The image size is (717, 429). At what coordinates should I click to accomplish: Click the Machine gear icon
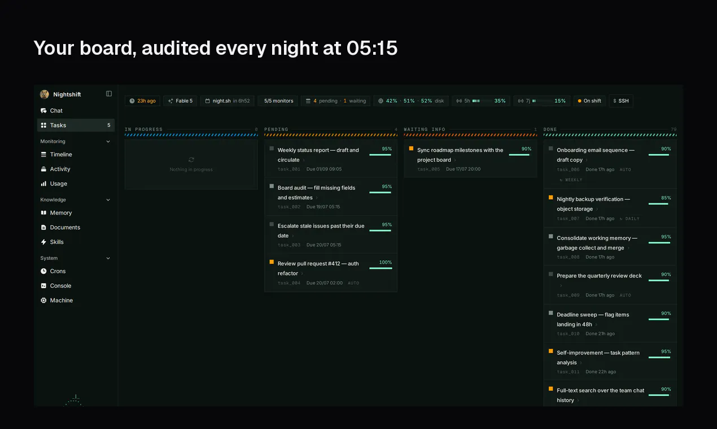coord(44,300)
